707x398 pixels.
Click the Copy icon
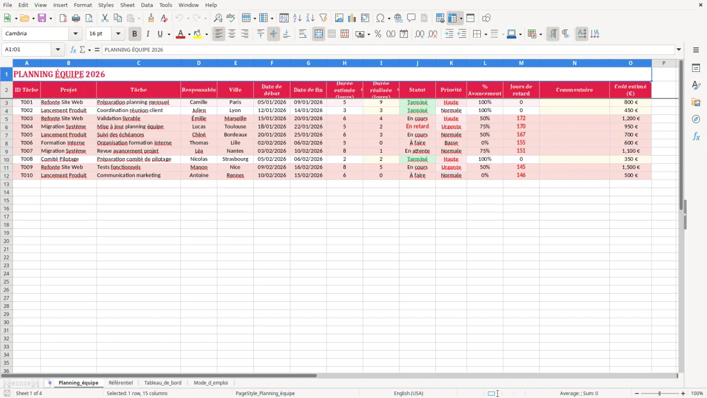[118, 18]
